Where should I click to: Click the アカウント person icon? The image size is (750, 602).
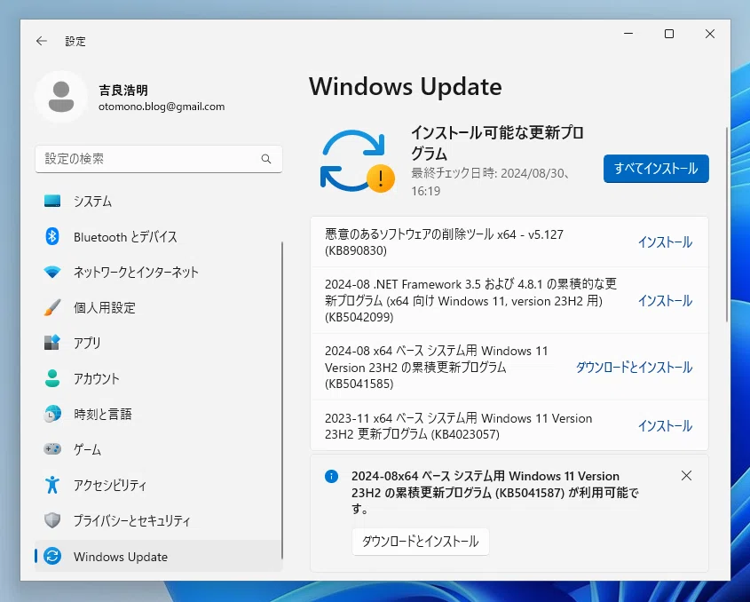tap(52, 378)
